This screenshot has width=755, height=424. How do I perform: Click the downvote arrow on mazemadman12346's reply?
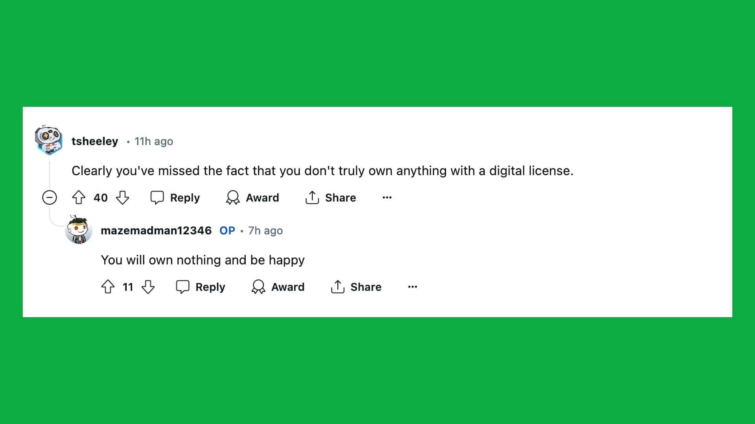(149, 287)
